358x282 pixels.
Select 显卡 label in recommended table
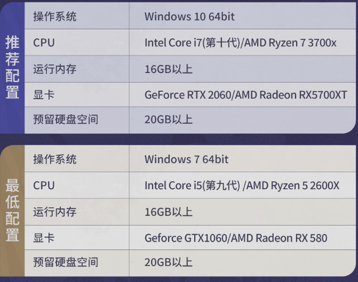pyautogui.click(x=44, y=95)
